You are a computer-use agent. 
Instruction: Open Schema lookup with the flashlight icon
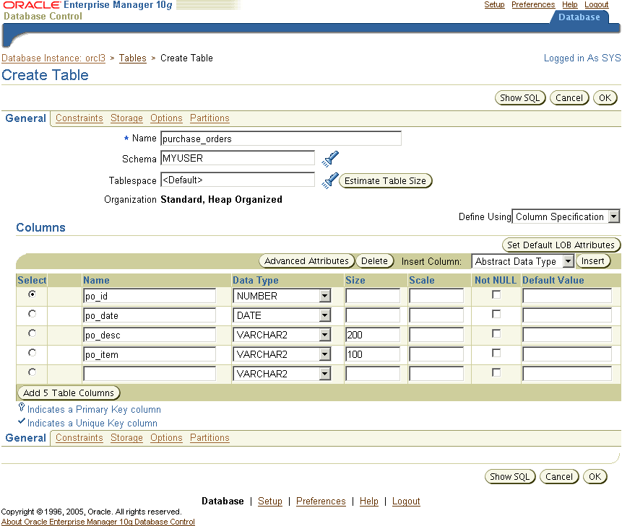pos(330,159)
